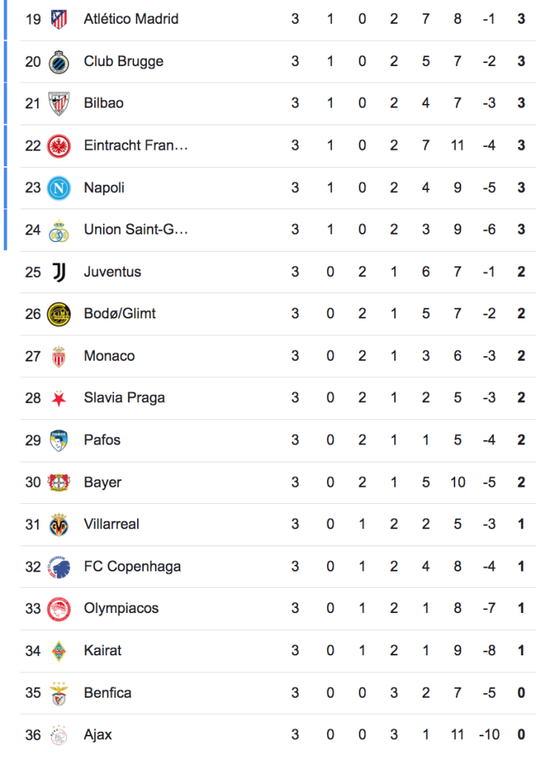Click the Ajax club crest
536x760 pixels.
(x=59, y=735)
